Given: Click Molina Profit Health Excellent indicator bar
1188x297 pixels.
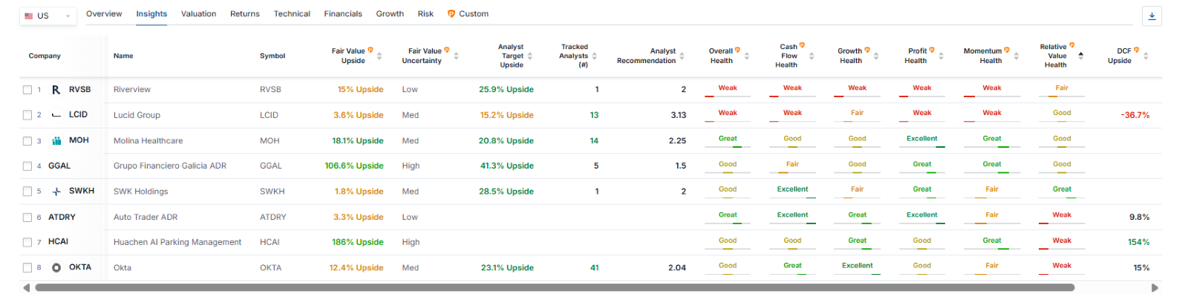Looking at the screenshot, I should pos(922,147).
